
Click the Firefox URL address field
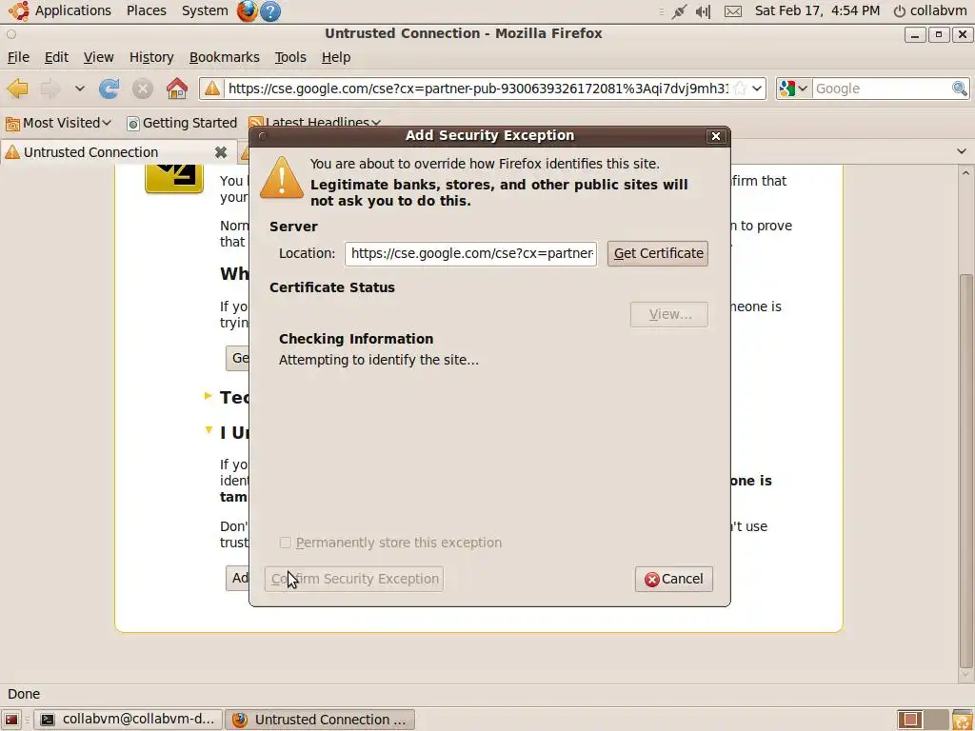[478, 89]
